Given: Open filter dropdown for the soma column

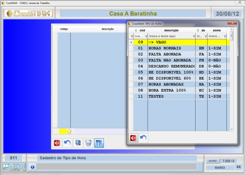Looking at the screenshot, I should click(225, 36).
